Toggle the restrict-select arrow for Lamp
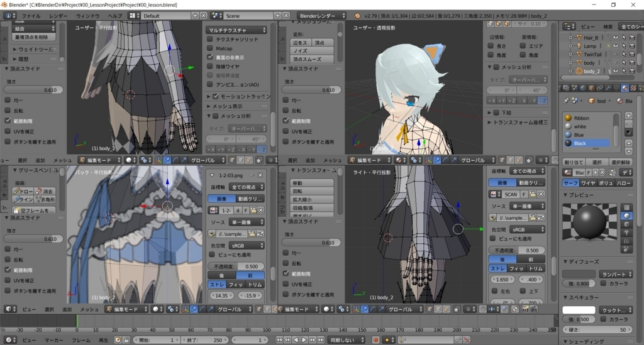644x345 pixels. point(625,46)
